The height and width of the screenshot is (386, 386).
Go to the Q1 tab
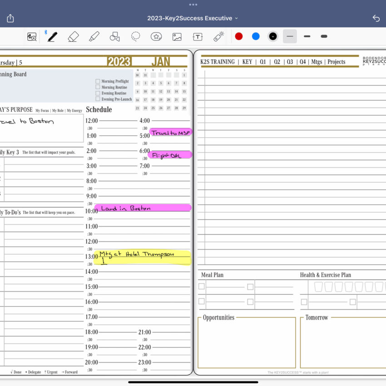(263, 62)
